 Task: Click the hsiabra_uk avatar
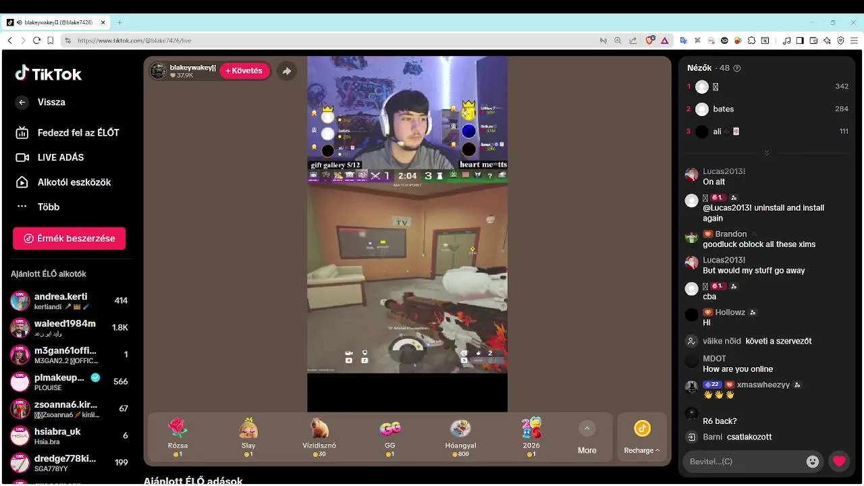pyautogui.click(x=20, y=435)
